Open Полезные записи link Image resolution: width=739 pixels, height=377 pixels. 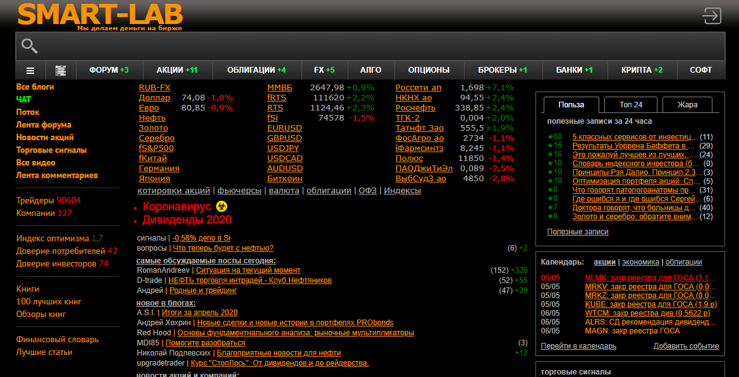point(578,232)
